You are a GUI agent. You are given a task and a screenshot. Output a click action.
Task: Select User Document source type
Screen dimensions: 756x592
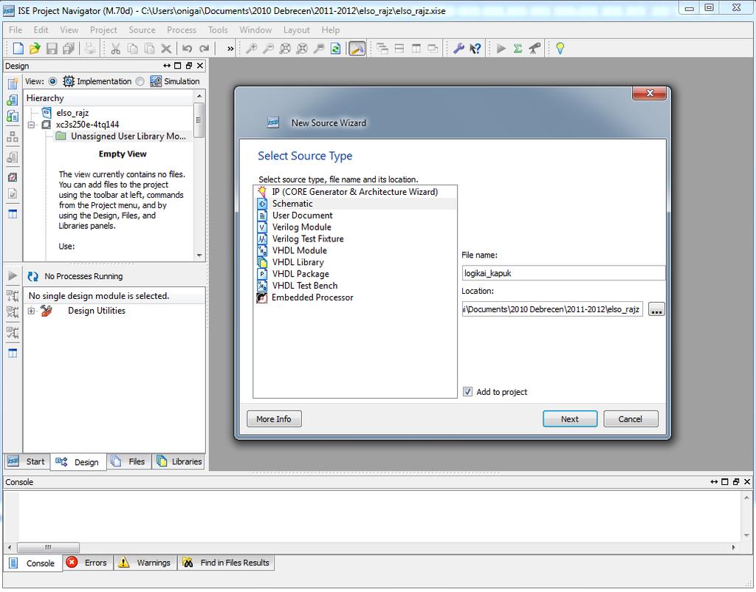pyautogui.click(x=302, y=216)
